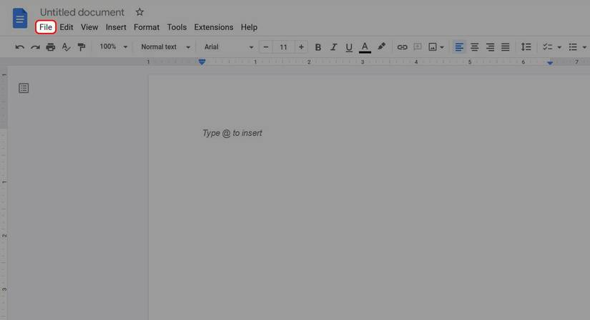
Task: Decrease font size with minus button
Action: click(x=265, y=47)
